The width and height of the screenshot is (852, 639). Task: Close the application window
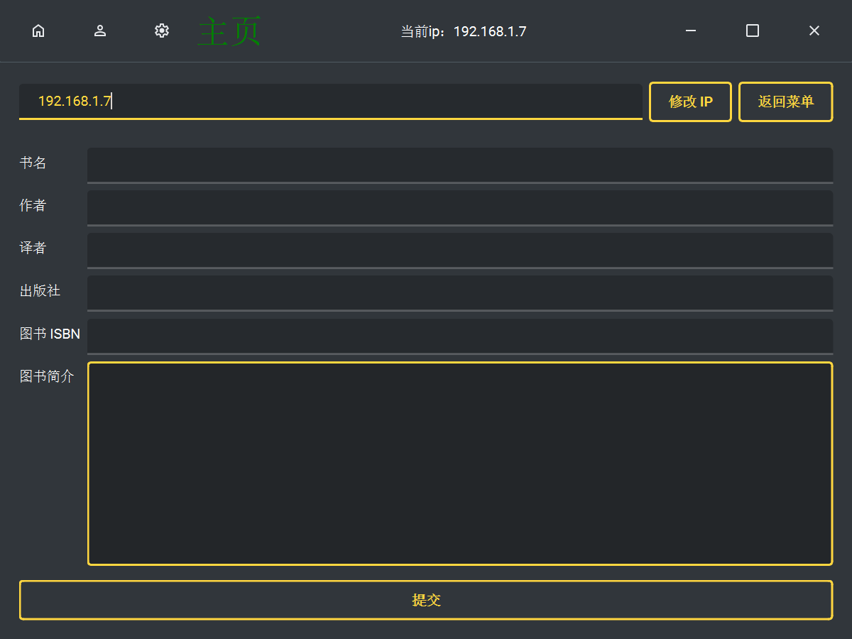[x=814, y=31]
